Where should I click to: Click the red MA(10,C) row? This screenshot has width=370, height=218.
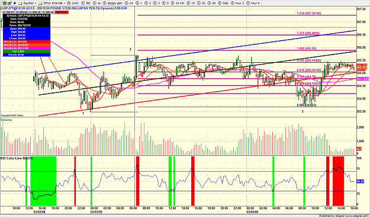[x=27, y=41]
